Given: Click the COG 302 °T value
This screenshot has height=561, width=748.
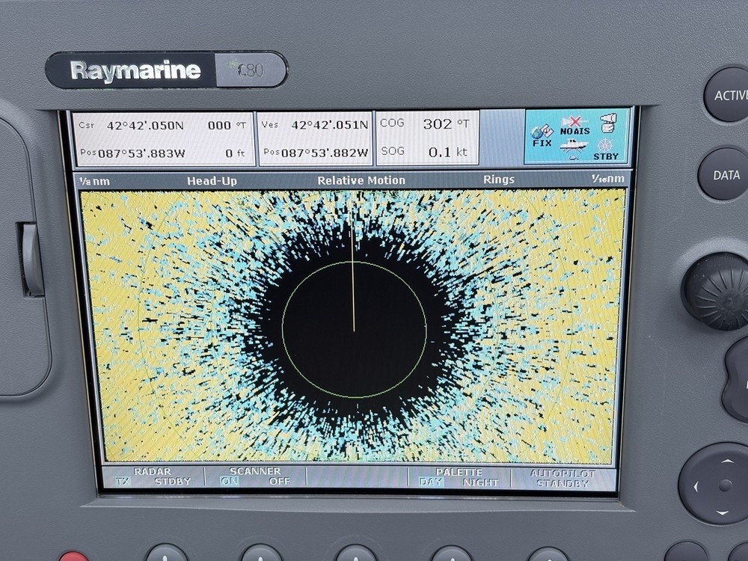Looking at the screenshot, I should (x=447, y=123).
